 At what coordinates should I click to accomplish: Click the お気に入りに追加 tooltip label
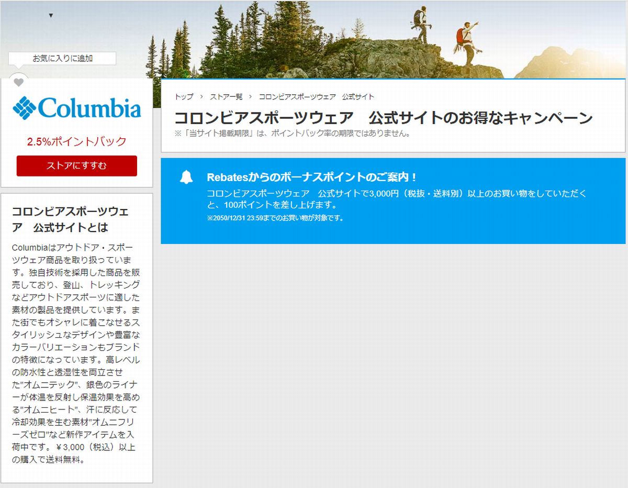pos(62,59)
